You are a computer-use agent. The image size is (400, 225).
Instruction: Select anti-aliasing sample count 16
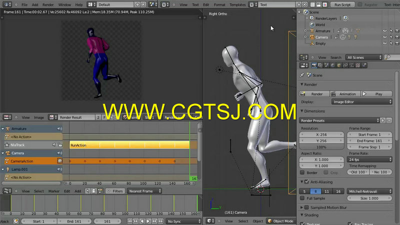pyautogui.click(x=338, y=191)
